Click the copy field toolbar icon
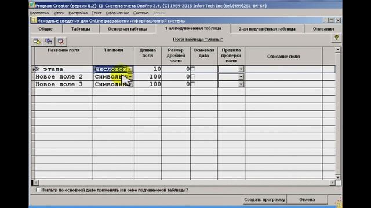Screen dimensions: 371x208 pos(49,42)
